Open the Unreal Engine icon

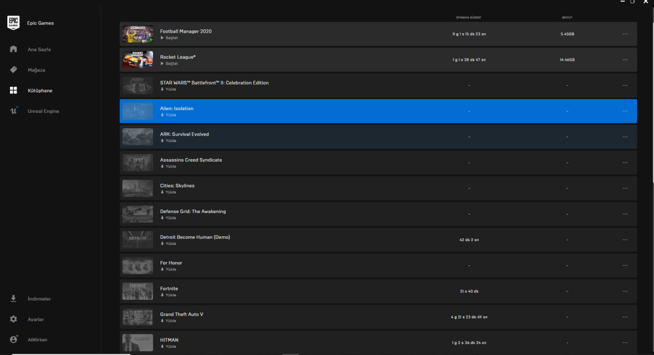pos(13,111)
